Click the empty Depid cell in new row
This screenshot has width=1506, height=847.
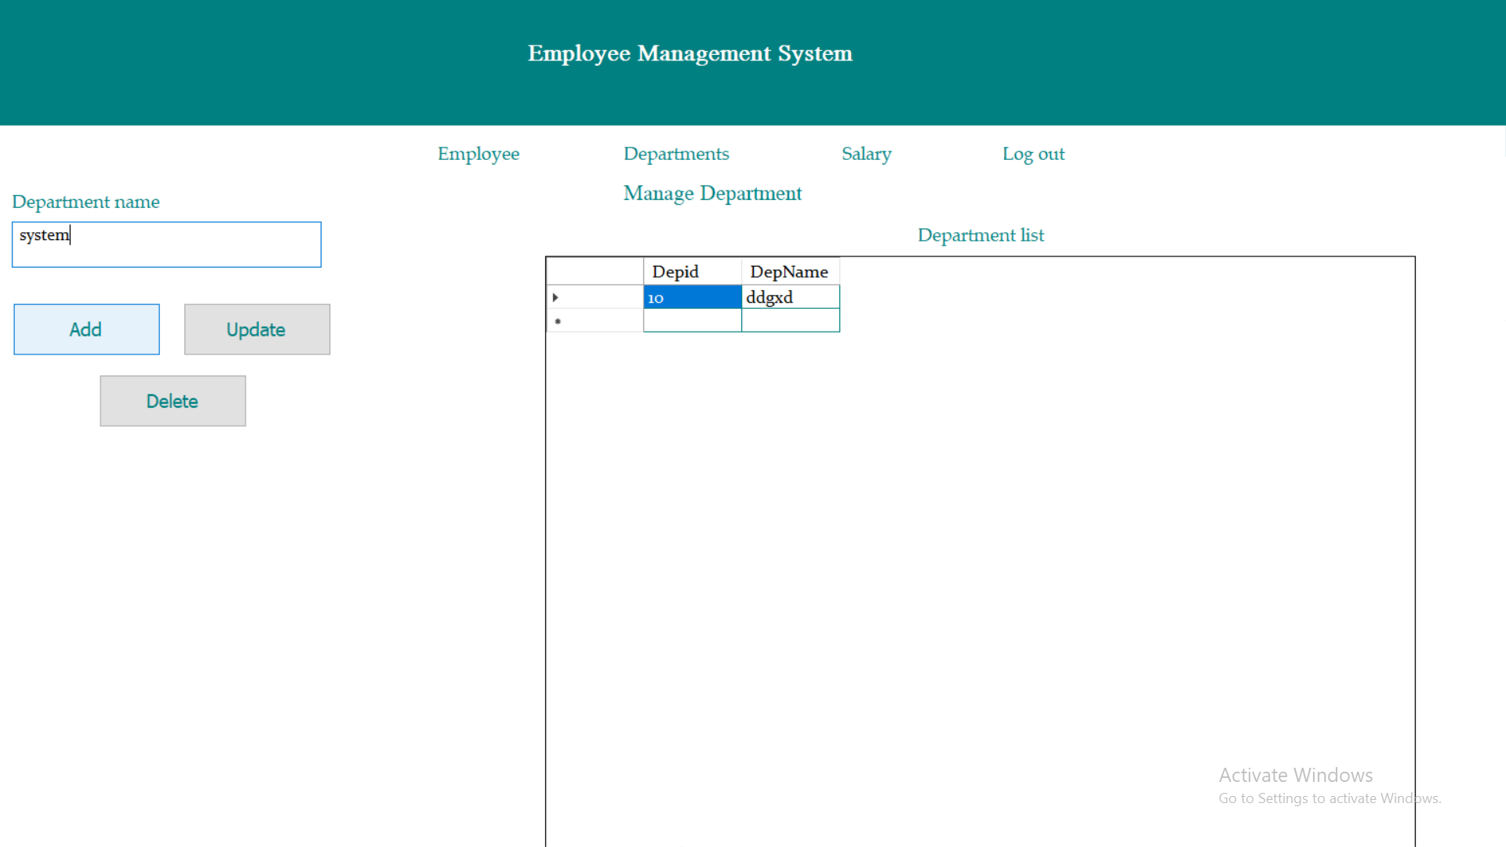[692, 320]
